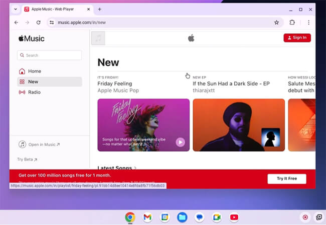The width and height of the screenshot is (326, 225).
Task: Open YouTube from the shelf
Action: pyautogui.click(x=234, y=217)
